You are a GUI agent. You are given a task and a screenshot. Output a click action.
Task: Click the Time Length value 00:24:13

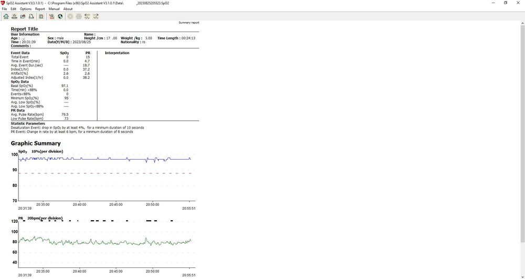(x=188, y=38)
